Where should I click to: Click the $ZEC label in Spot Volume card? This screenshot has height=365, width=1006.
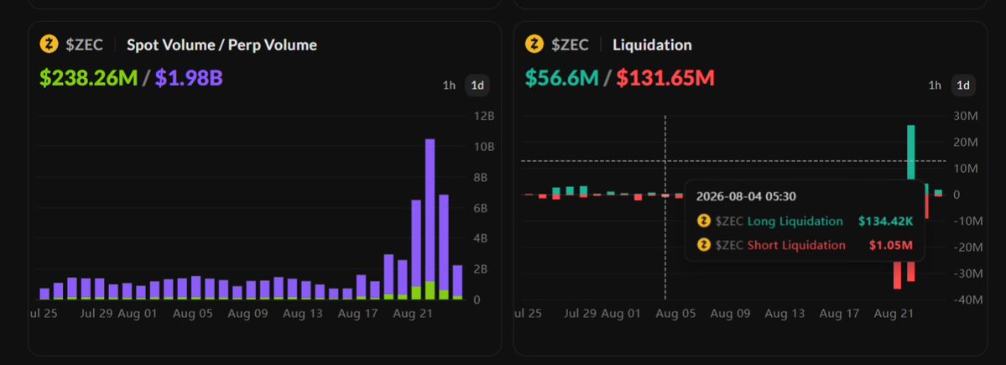pyautogui.click(x=84, y=45)
